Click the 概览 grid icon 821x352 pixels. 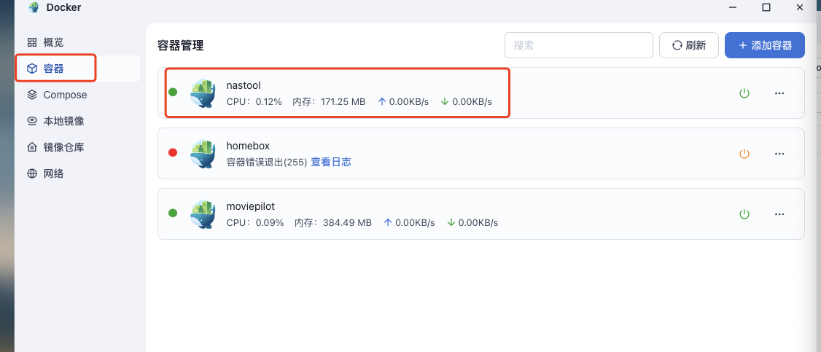(32, 42)
